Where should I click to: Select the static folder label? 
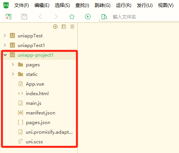(32, 74)
